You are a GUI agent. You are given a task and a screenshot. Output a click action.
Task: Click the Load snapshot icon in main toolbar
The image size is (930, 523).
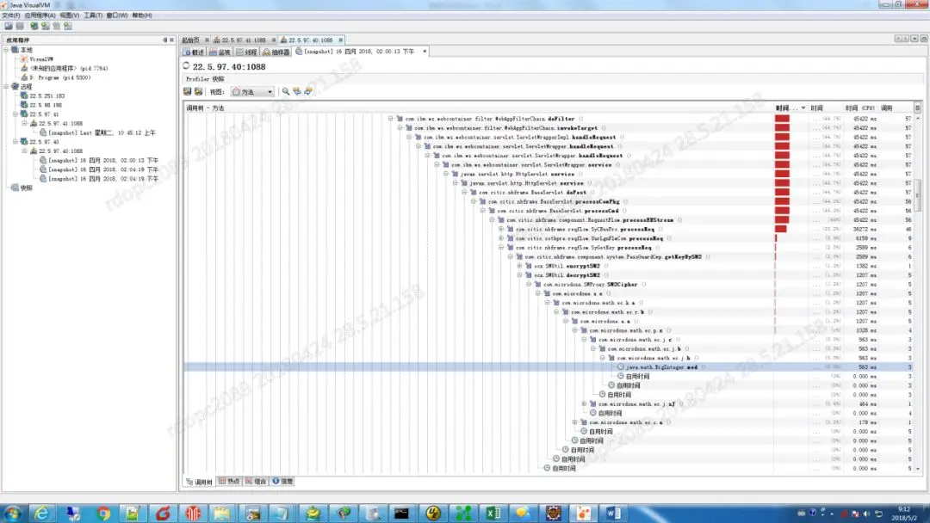point(9,26)
